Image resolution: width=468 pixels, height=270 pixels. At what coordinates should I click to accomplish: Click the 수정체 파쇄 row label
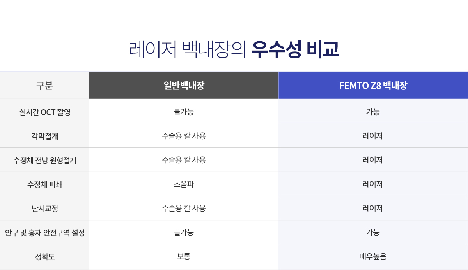click(44, 184)
